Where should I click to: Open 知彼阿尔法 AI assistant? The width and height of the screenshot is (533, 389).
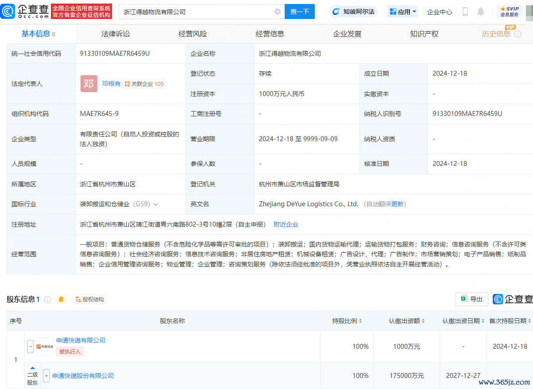point(354,12)
